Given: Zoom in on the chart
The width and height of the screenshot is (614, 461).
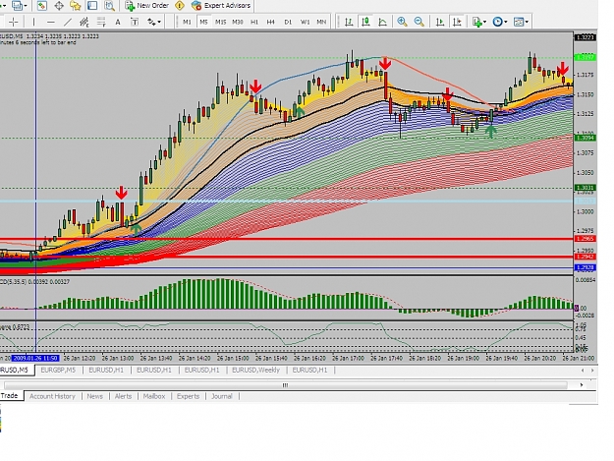Looking at the screenshot, I should 402,22.
